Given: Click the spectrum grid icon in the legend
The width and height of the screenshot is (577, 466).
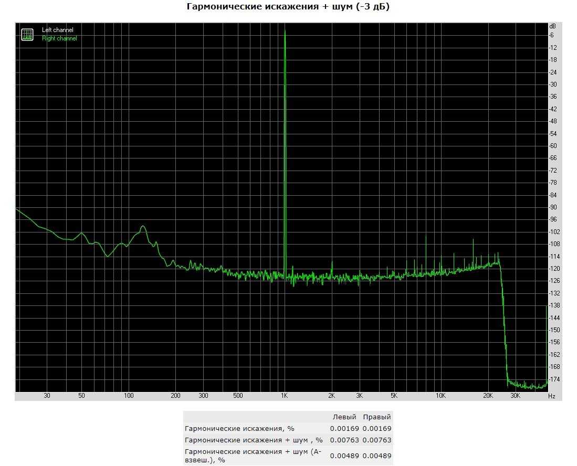Looking at the screenshot, I should [x=27, y=35].
